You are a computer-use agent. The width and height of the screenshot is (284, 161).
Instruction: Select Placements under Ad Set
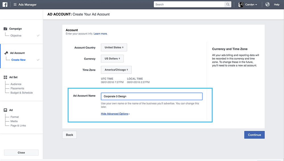tap(17, 89)
